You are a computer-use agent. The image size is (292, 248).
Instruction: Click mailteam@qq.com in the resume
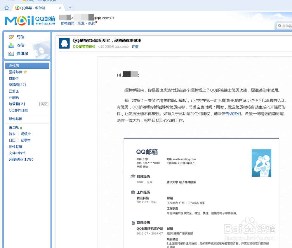[184, 159]
